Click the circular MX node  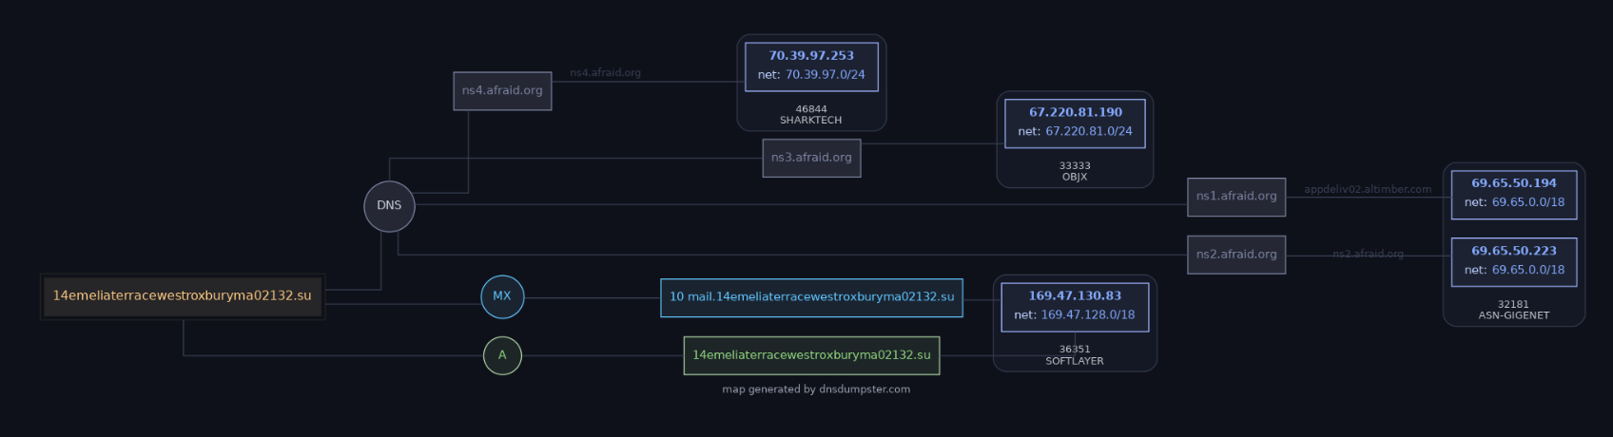(x=502, y=296)
